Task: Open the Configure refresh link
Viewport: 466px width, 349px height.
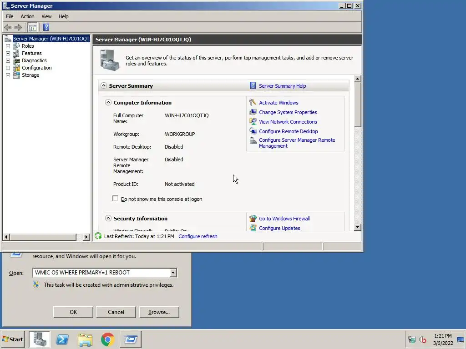Action: click(198, 236)
